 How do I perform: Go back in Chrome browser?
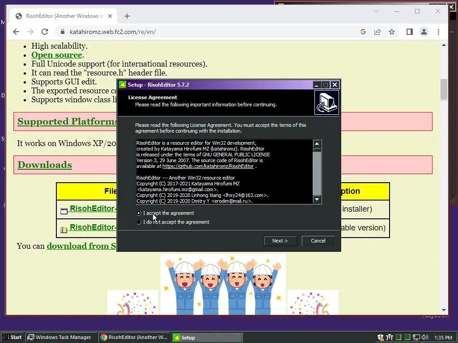coord(16,32)
